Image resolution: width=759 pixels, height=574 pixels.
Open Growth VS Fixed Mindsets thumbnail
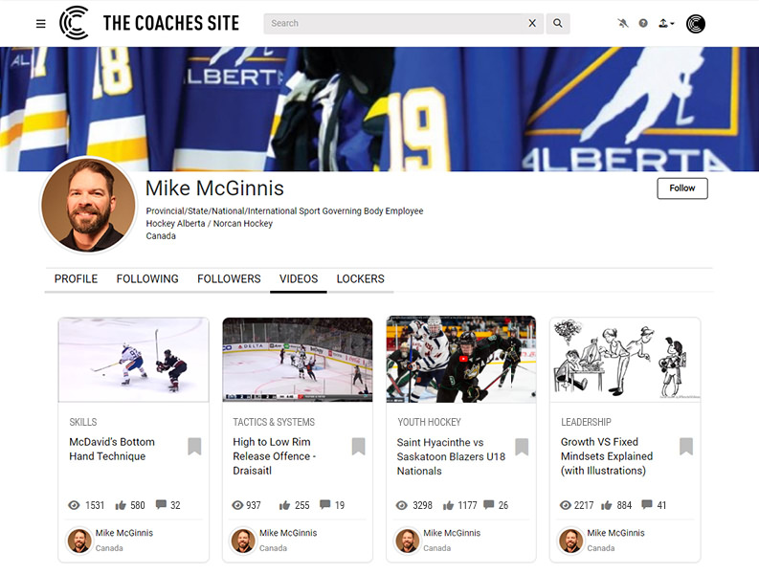tap(625, 360)
